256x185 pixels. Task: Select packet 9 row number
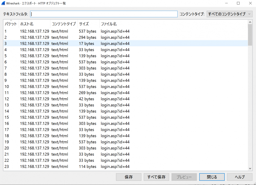[6, 80]
